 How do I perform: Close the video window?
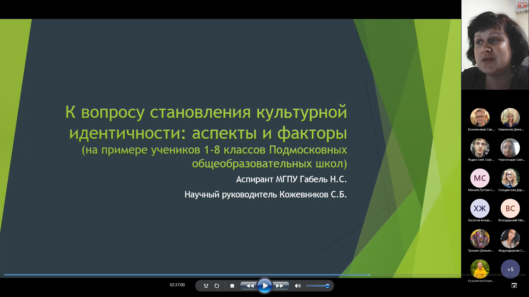[x=522, y=5]
